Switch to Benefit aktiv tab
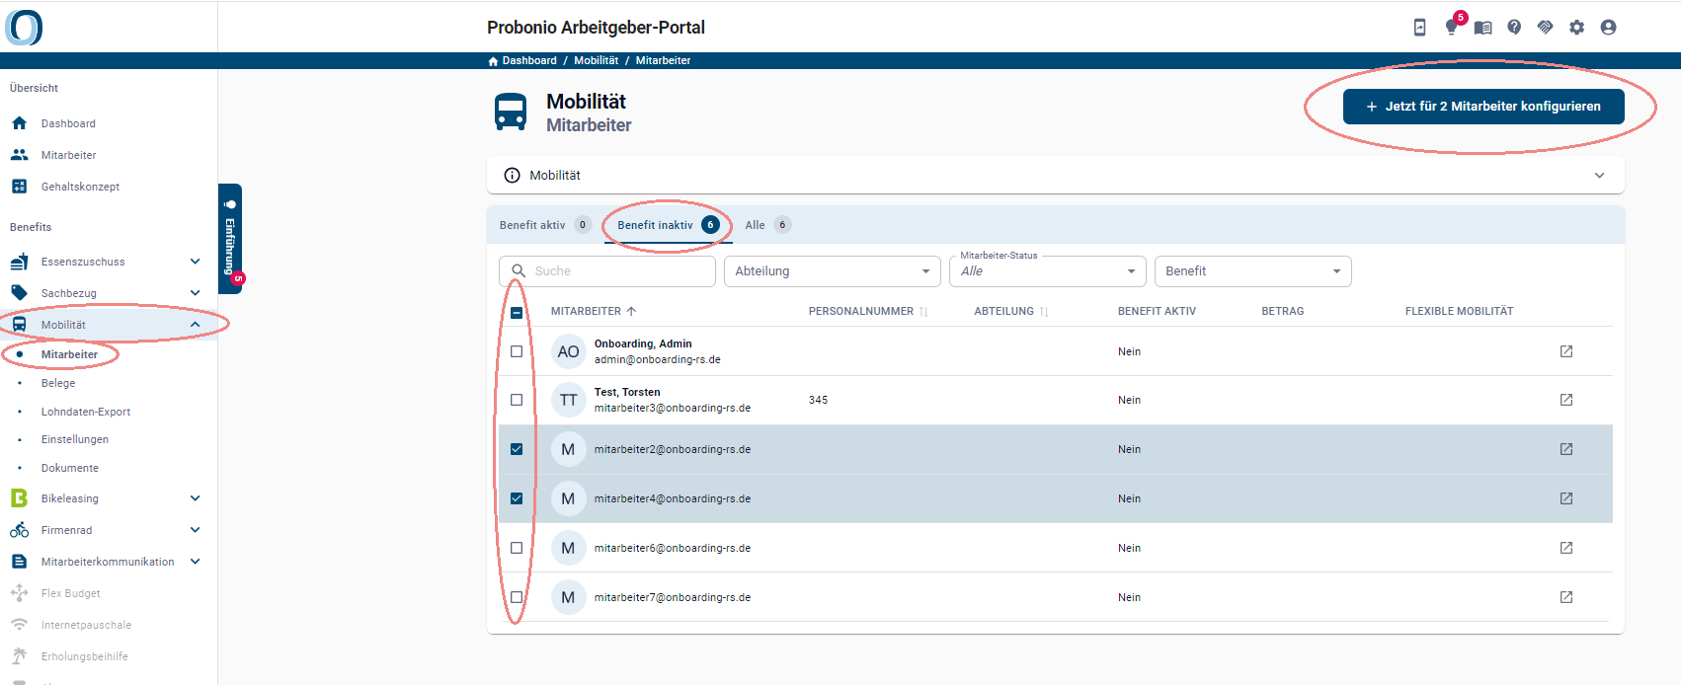The image size is (1681, 685). 545,225
